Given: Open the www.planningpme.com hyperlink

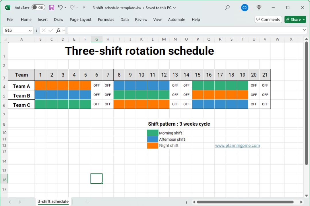Looking at the screenshot, I should pos(237,145).
